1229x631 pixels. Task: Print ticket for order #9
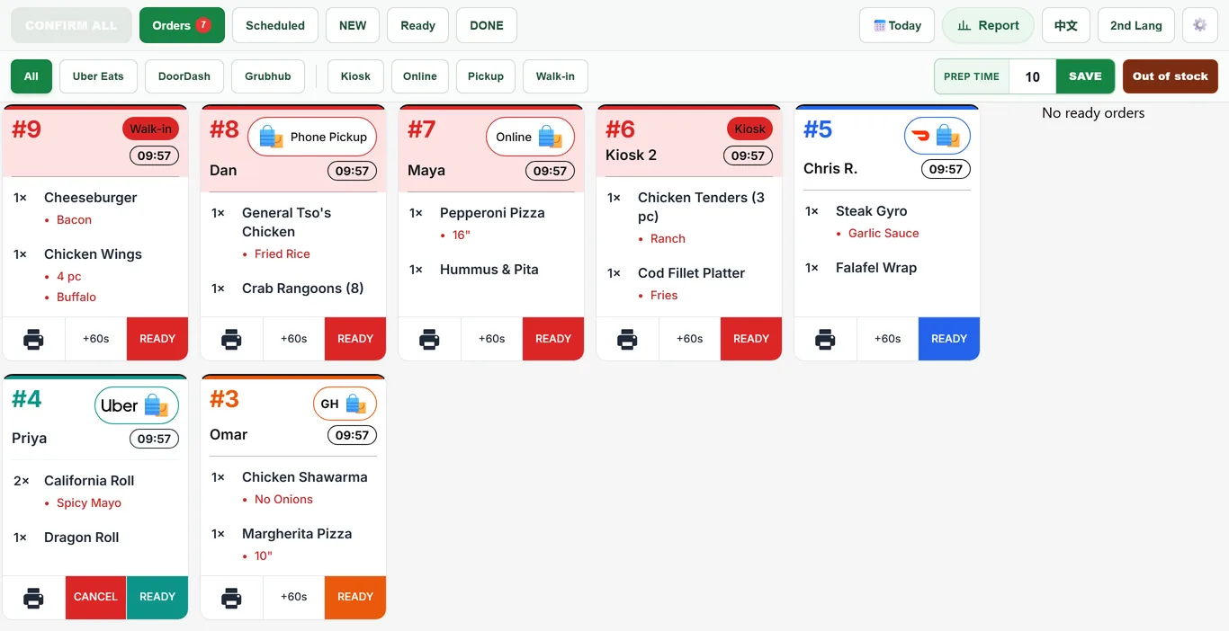(33, 339)
